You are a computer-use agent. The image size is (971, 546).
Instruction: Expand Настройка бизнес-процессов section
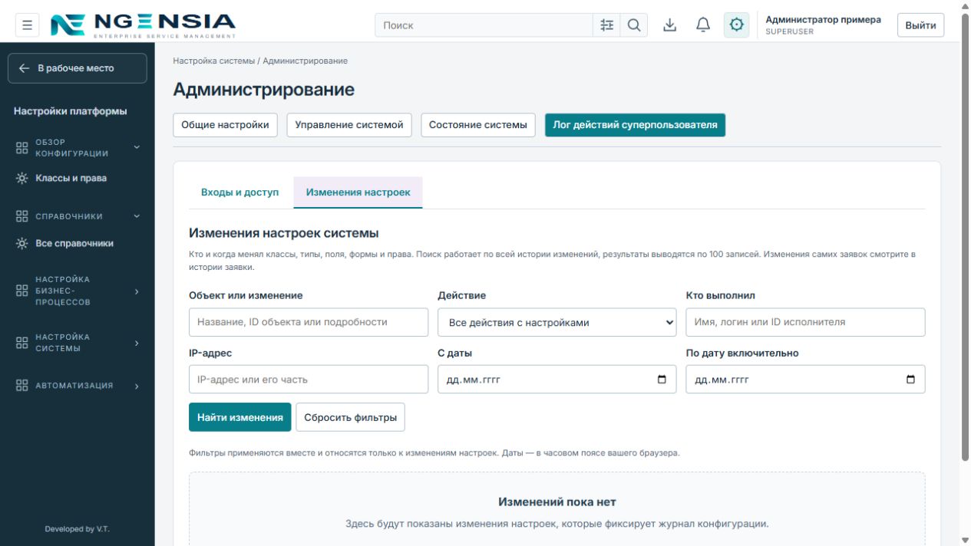pyautogui.click(x=137, y=291)
